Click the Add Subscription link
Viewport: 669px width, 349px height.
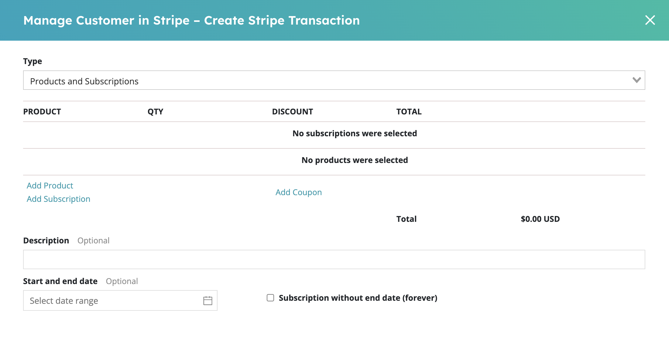[x=58, y=199]
